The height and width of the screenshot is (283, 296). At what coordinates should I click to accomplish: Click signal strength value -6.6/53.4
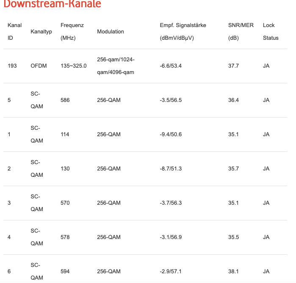(x=171, y=66)
